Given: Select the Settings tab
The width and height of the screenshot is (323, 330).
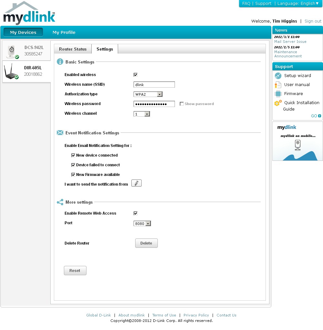Looking at the screenshot, I should point(105,49).
